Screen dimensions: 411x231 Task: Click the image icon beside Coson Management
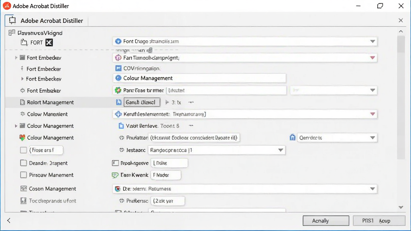coord(24,188)
